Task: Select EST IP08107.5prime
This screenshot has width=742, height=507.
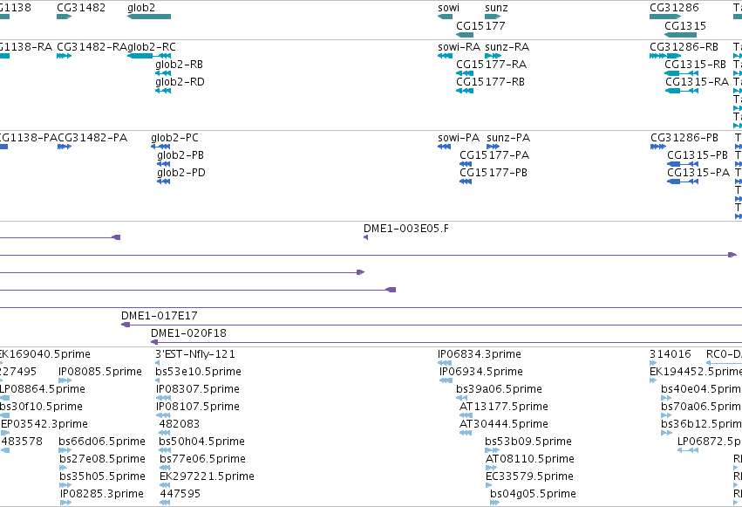Action: coord(163,415)
